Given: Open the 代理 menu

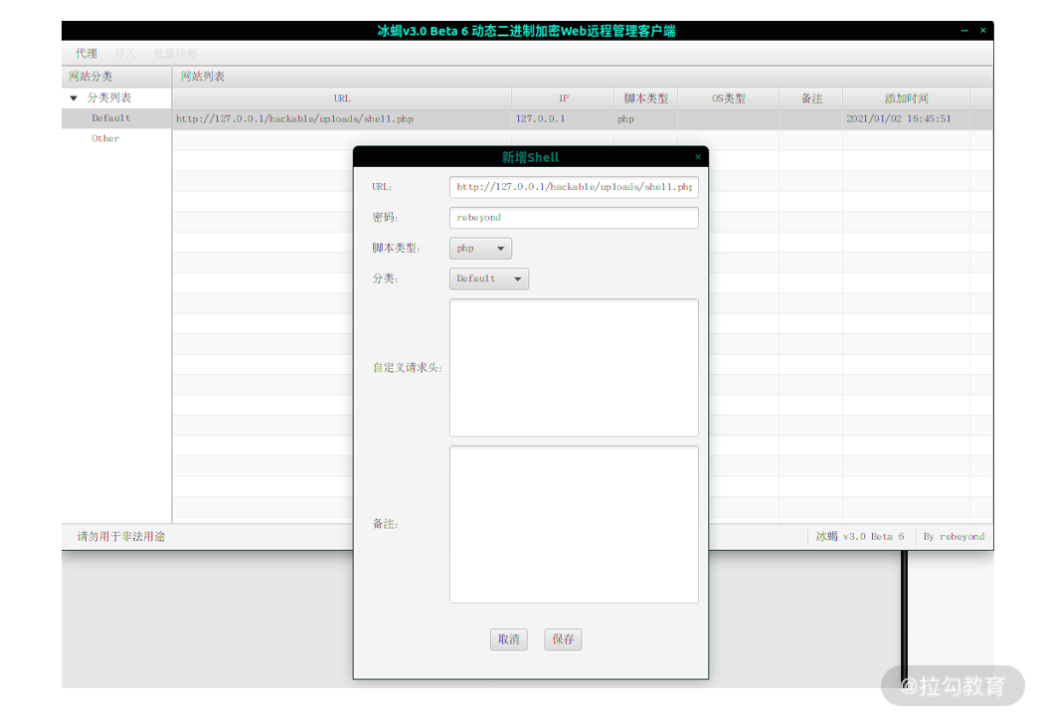Looking at the screenshot, I should click(x=87, y=53).
